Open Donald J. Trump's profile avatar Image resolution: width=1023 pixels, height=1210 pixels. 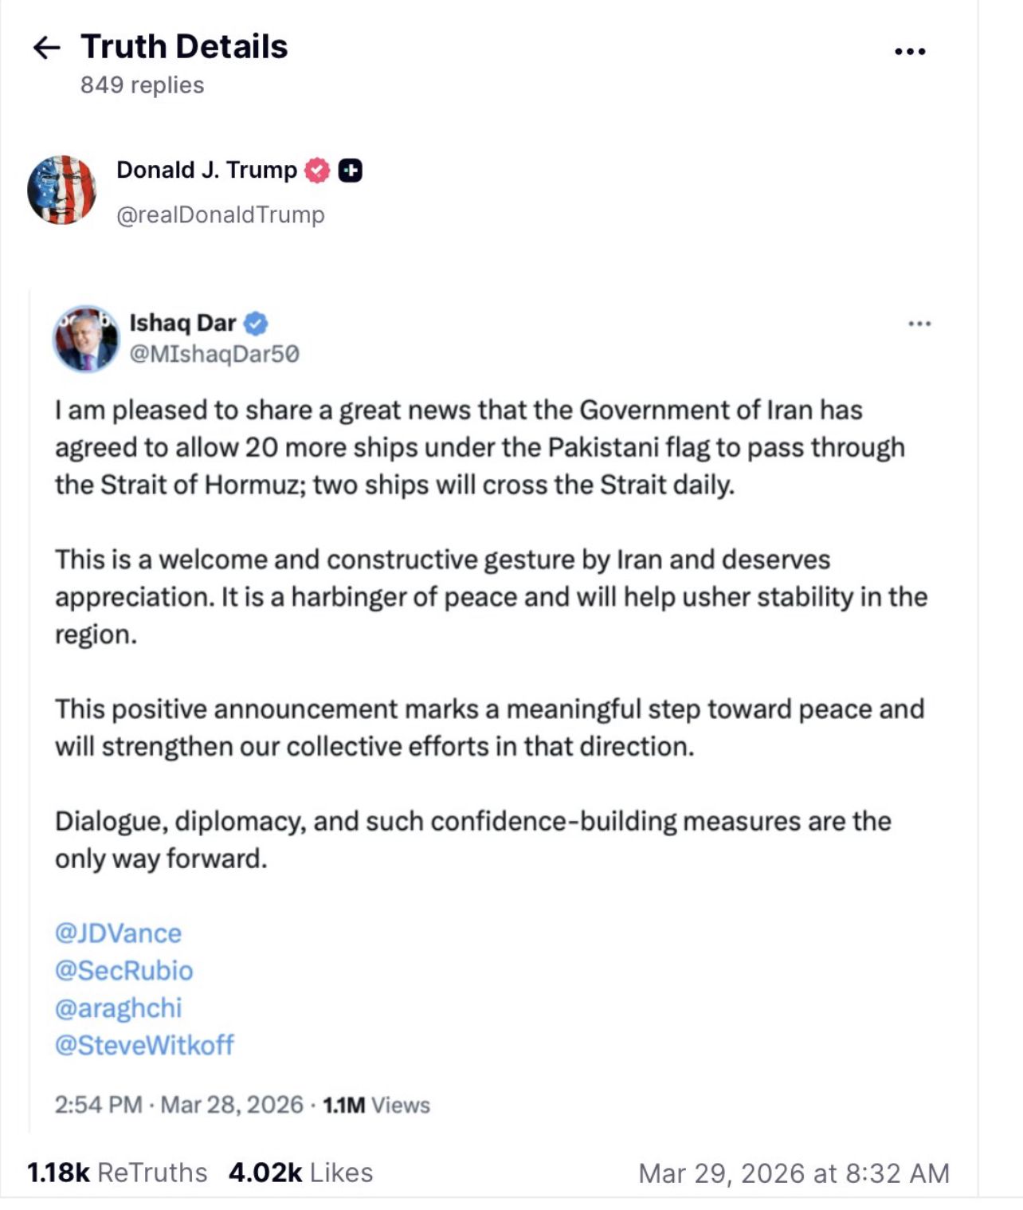[64, 191]
